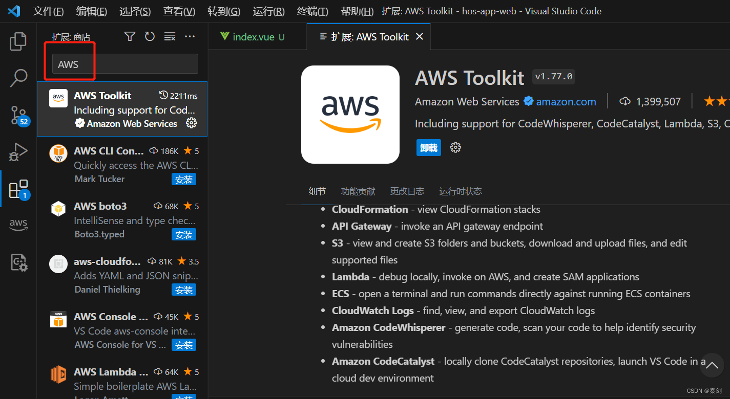Select the AWS CLI Configure list entry title
Image resolution: width=730 pixels, height=399 pixels.
point(109,151)
